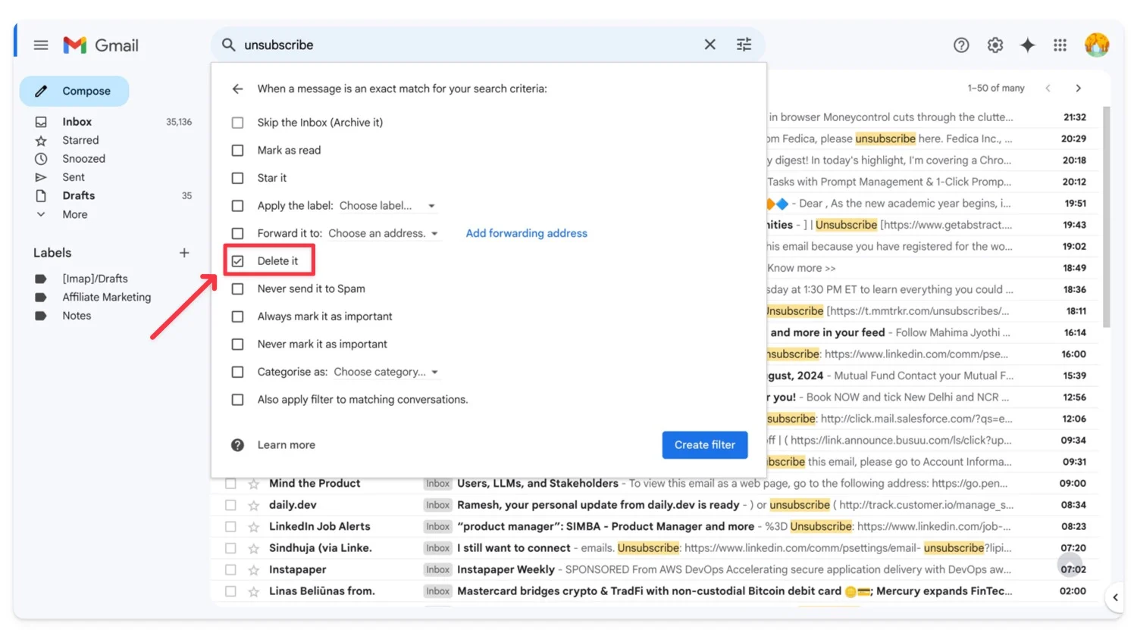The width and height of the screenshot is (1137, 639).
Task: Open the Google apps grid
Action: (x=1060, y=45)
